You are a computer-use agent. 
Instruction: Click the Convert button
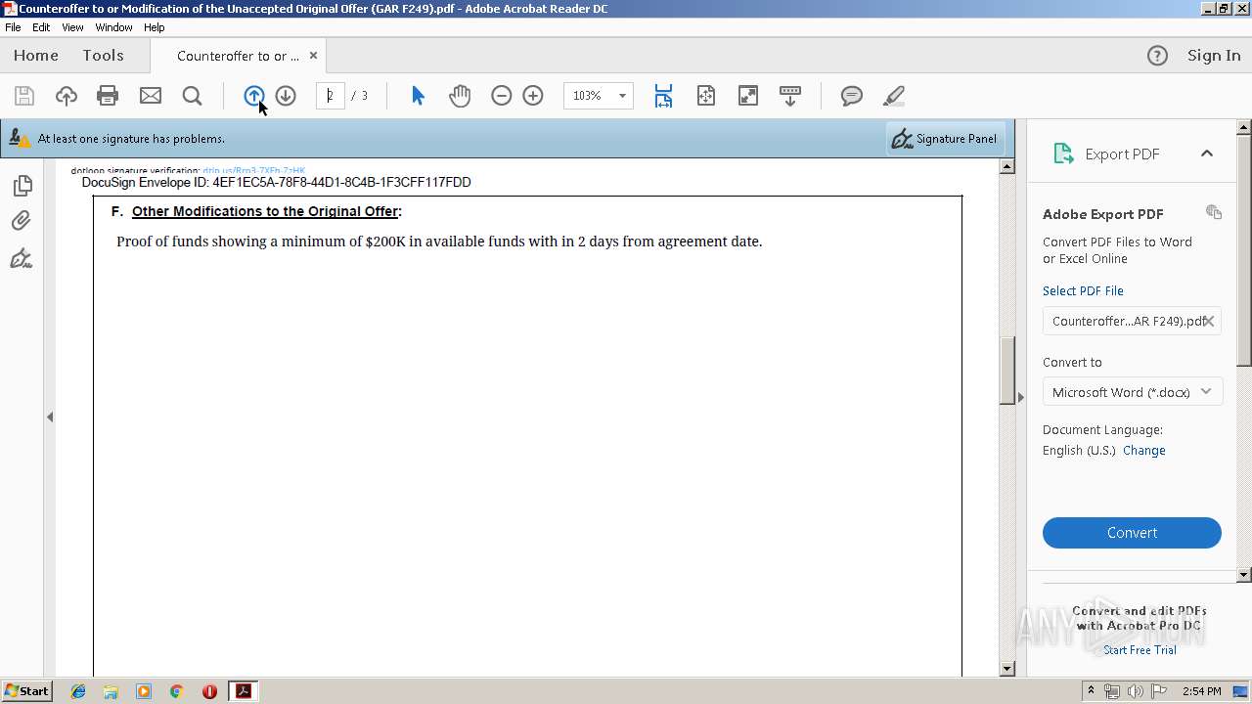(x=1132, y=533)
